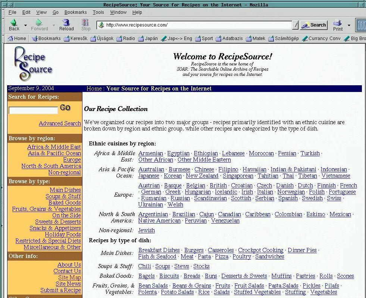Open the Chili soups link
366x298 pixels.
[x=144, y=267]
